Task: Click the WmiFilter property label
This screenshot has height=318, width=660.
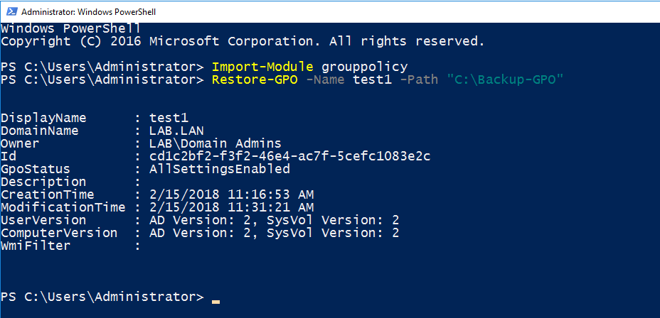Action: click(36, 246)
